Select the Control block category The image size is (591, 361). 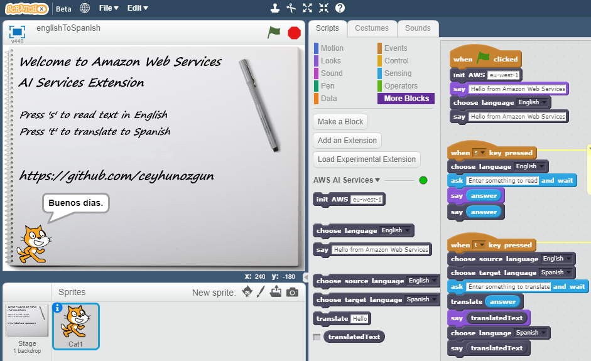tap(396, 61)
